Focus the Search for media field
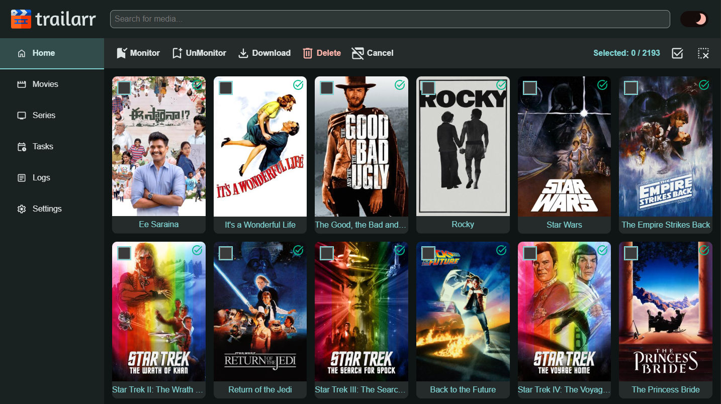The height and width of the screenshot is (404, 721). point(390,19)
